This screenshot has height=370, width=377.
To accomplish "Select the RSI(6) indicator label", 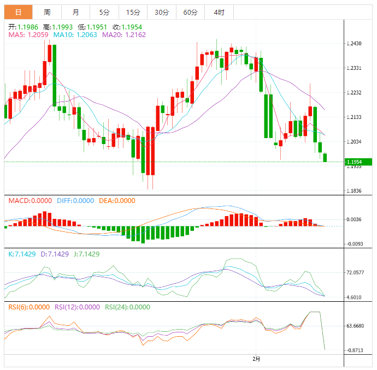I will [28, 307].
